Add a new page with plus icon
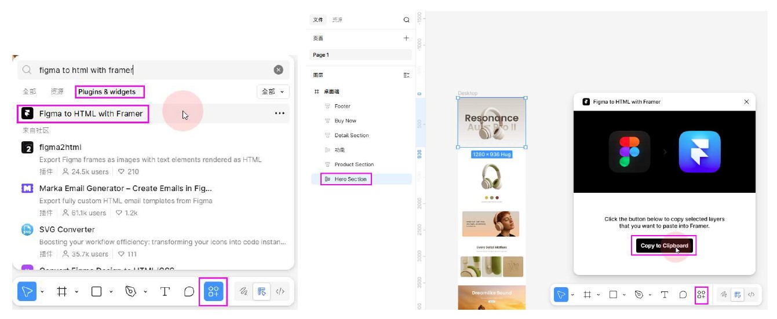777x319 pixels. tap(406, 38)
